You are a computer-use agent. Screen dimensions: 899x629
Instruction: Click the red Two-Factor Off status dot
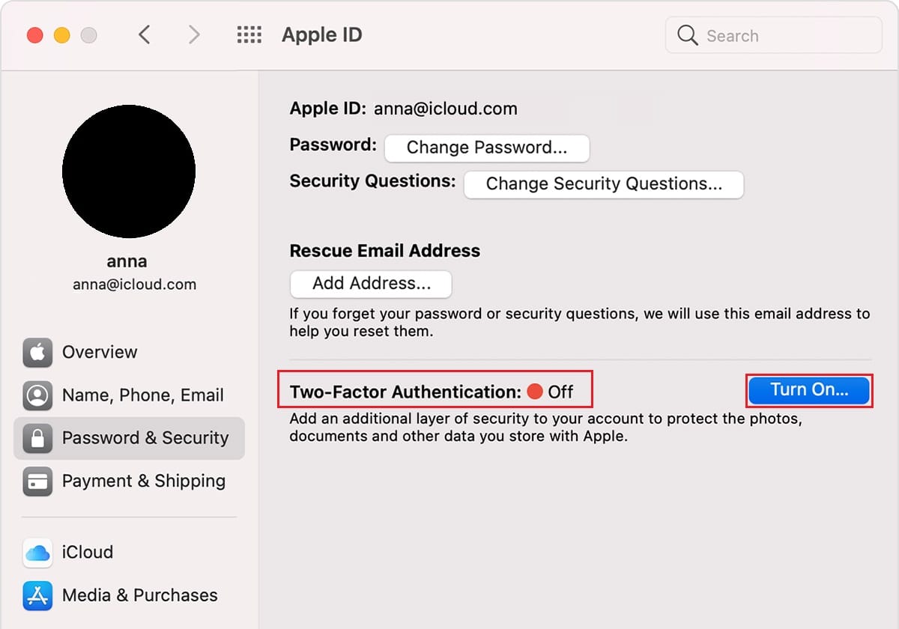tap(534, 391)
